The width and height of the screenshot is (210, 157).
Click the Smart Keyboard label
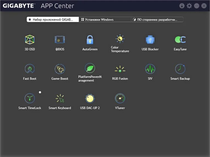pyautogui.click(x=60, y=108)
